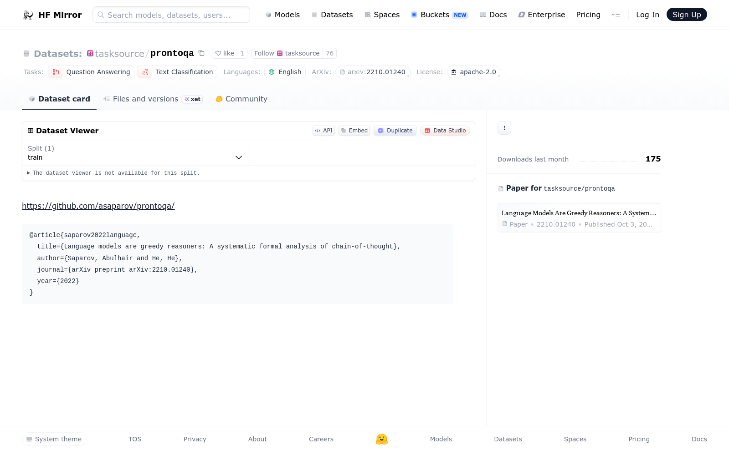Focus the search models input field
This screenshot has width=729, height=455.
click(171, 15)
